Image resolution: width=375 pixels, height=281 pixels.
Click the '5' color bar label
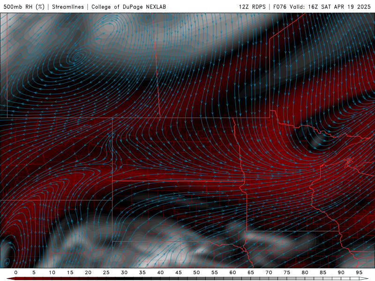pyautogui.click(x=34, y=273)
